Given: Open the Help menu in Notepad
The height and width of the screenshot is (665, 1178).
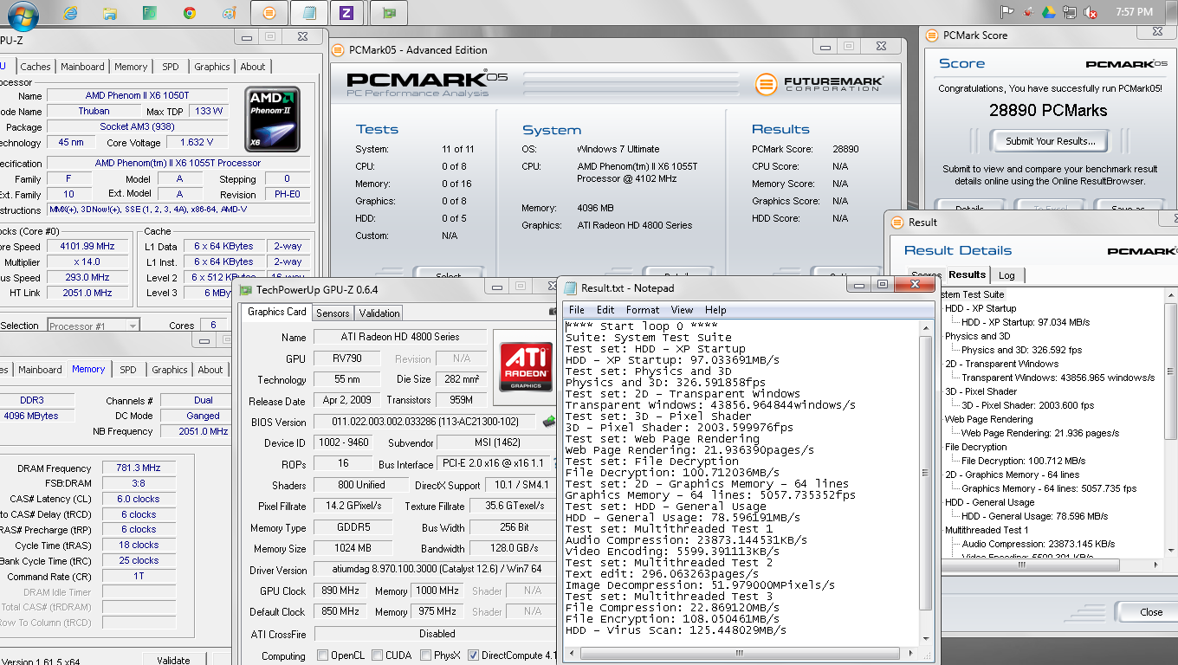Looking at the screenshot, I should [x=715, y=310].
